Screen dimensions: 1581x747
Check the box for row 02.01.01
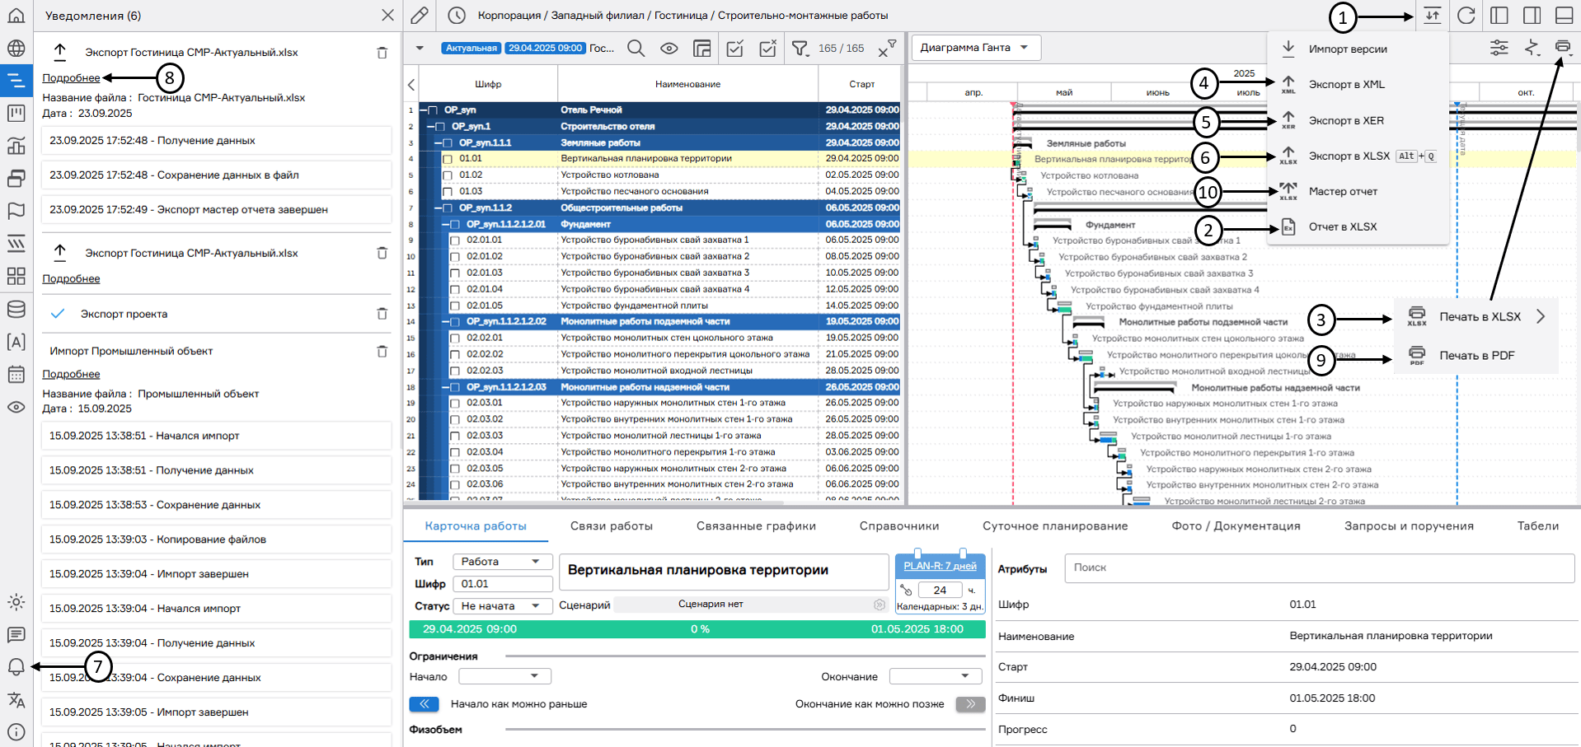[x=455, y=240]
